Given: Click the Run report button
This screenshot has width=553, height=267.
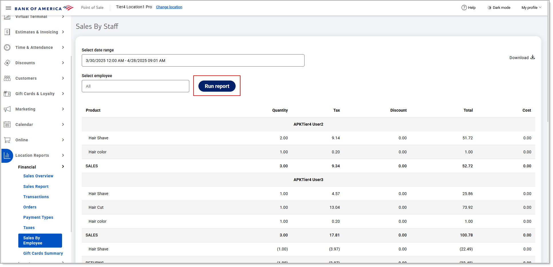Looking at the screenshot, I should pos(217,86).
